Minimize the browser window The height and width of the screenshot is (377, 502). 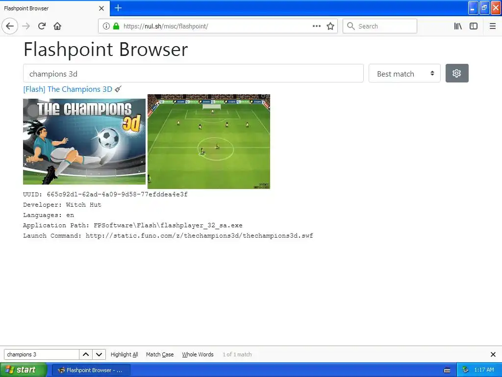click(473, 8)
